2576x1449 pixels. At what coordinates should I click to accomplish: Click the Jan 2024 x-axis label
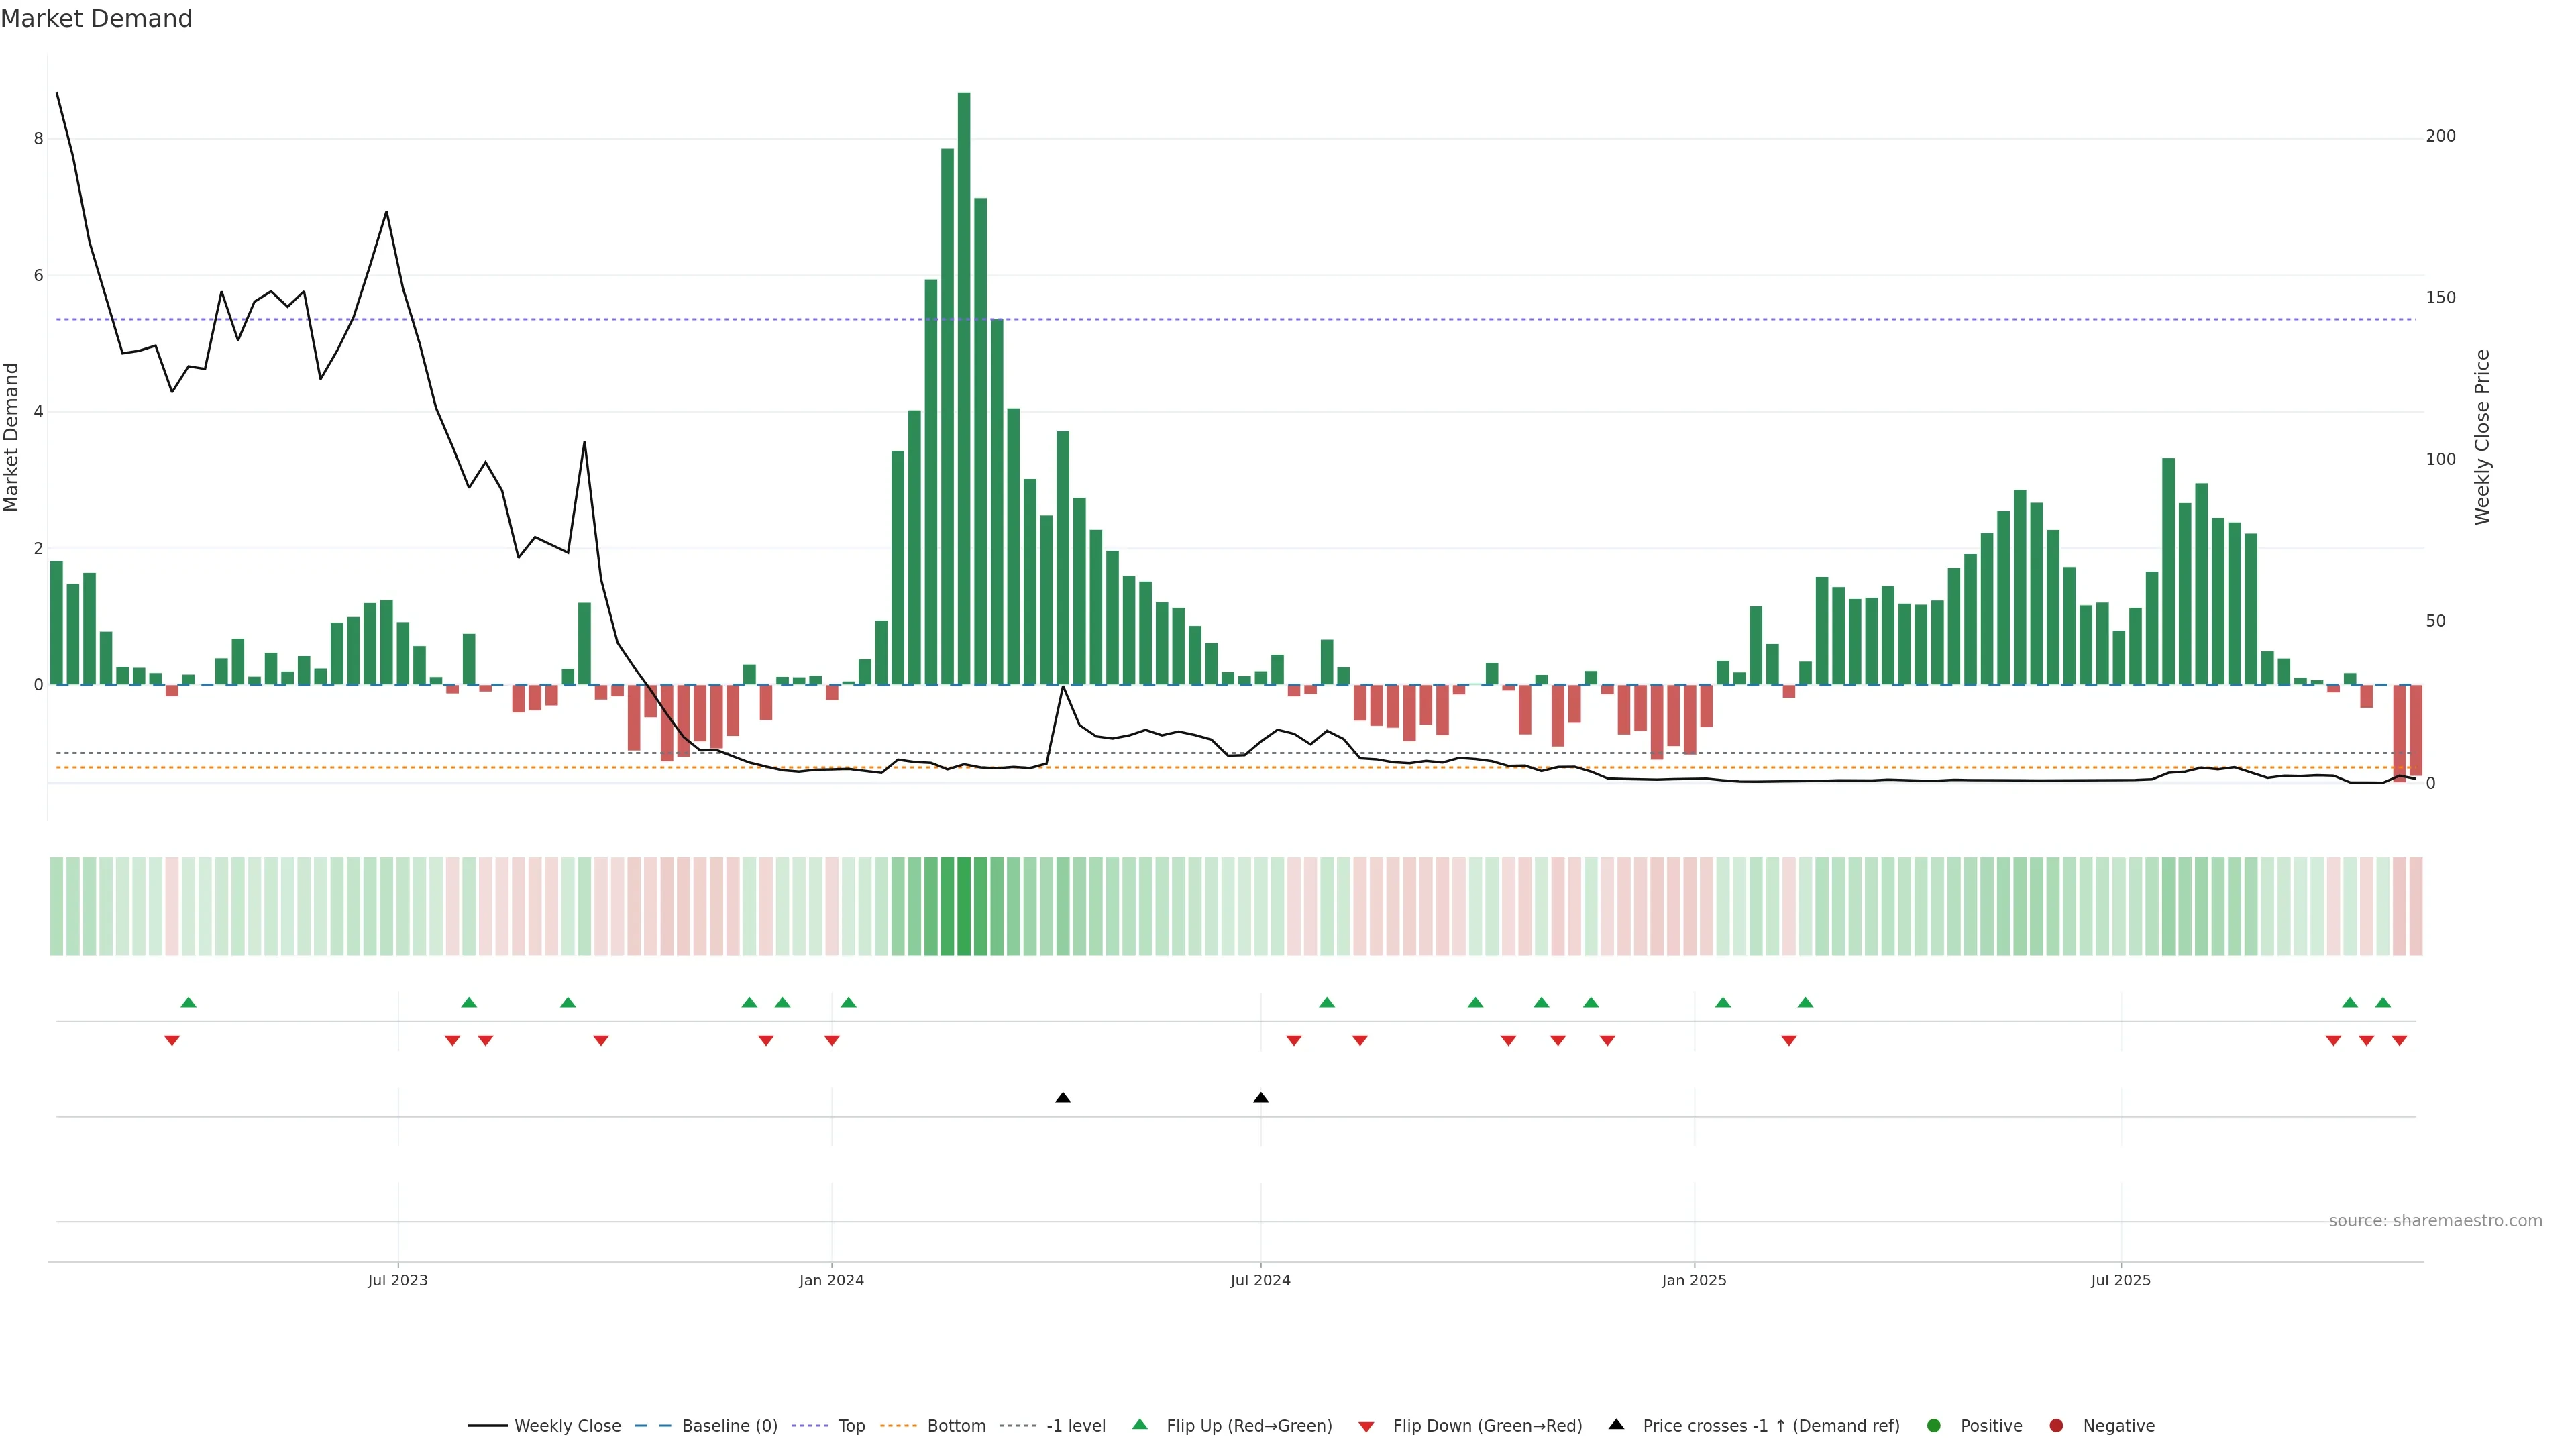831,1280
